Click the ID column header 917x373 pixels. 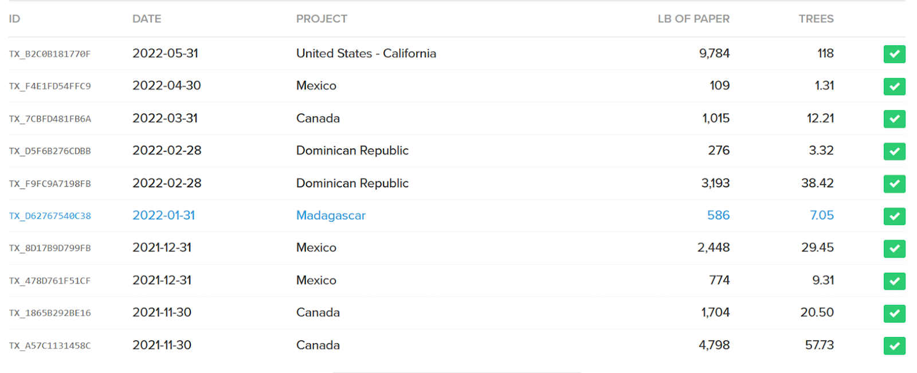coord(14,19)
